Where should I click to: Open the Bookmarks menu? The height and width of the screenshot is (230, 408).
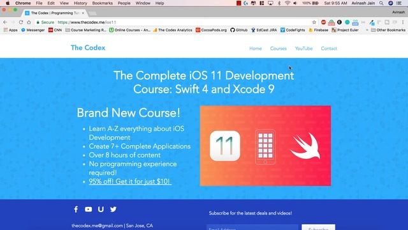click(102, 3)
